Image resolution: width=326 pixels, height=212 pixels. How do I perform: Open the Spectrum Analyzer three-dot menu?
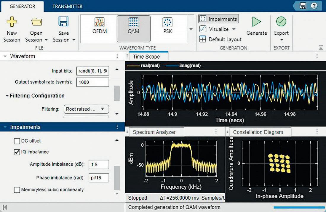coord(216,131)
